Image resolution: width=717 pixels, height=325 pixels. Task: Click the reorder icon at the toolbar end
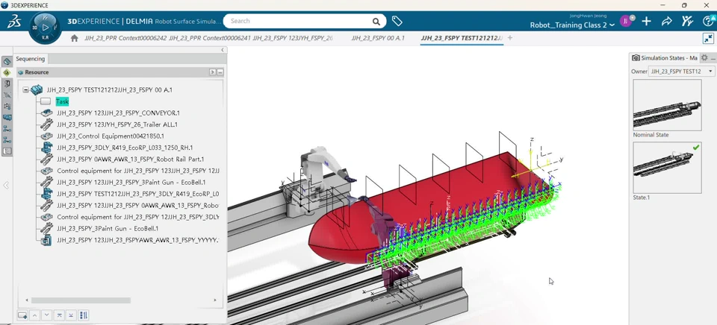pyautogui.click(x=84, y=315)
